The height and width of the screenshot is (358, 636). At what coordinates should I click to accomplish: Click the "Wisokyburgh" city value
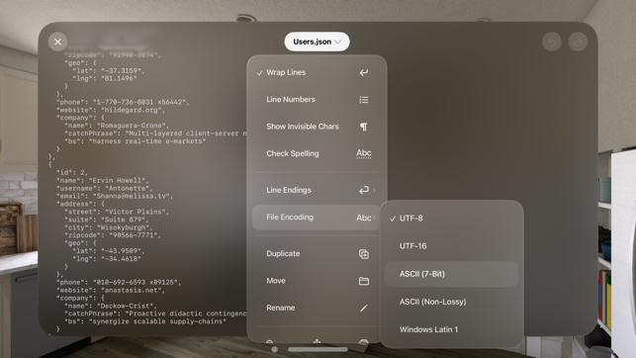(125, 227)
